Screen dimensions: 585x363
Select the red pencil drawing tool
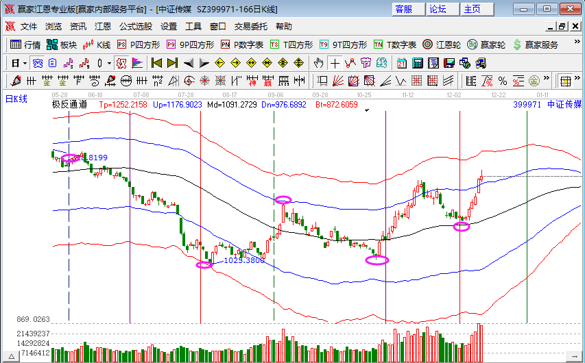[15, 81]
